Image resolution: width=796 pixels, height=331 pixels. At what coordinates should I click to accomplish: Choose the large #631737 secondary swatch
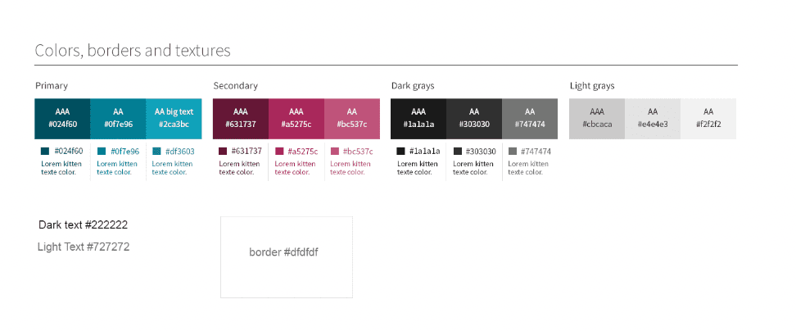pos(240,118)
